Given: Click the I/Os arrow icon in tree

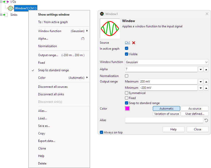Looking at the screenshot, I should point(6,2).
